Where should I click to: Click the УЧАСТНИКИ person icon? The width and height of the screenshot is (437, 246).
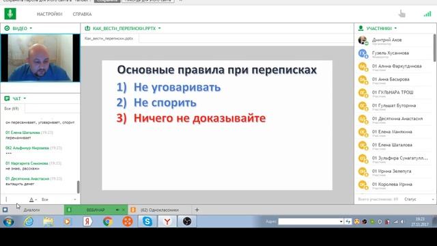[361, 28]
